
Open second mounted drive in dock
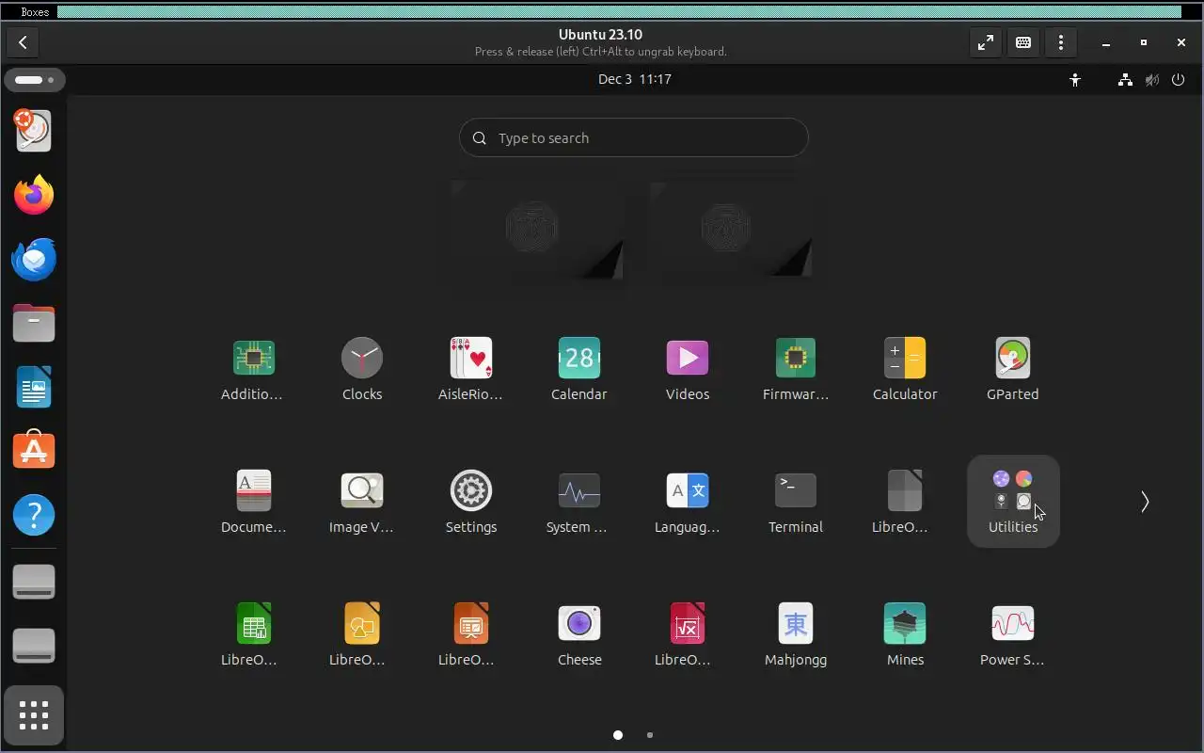tap(34, 646)
